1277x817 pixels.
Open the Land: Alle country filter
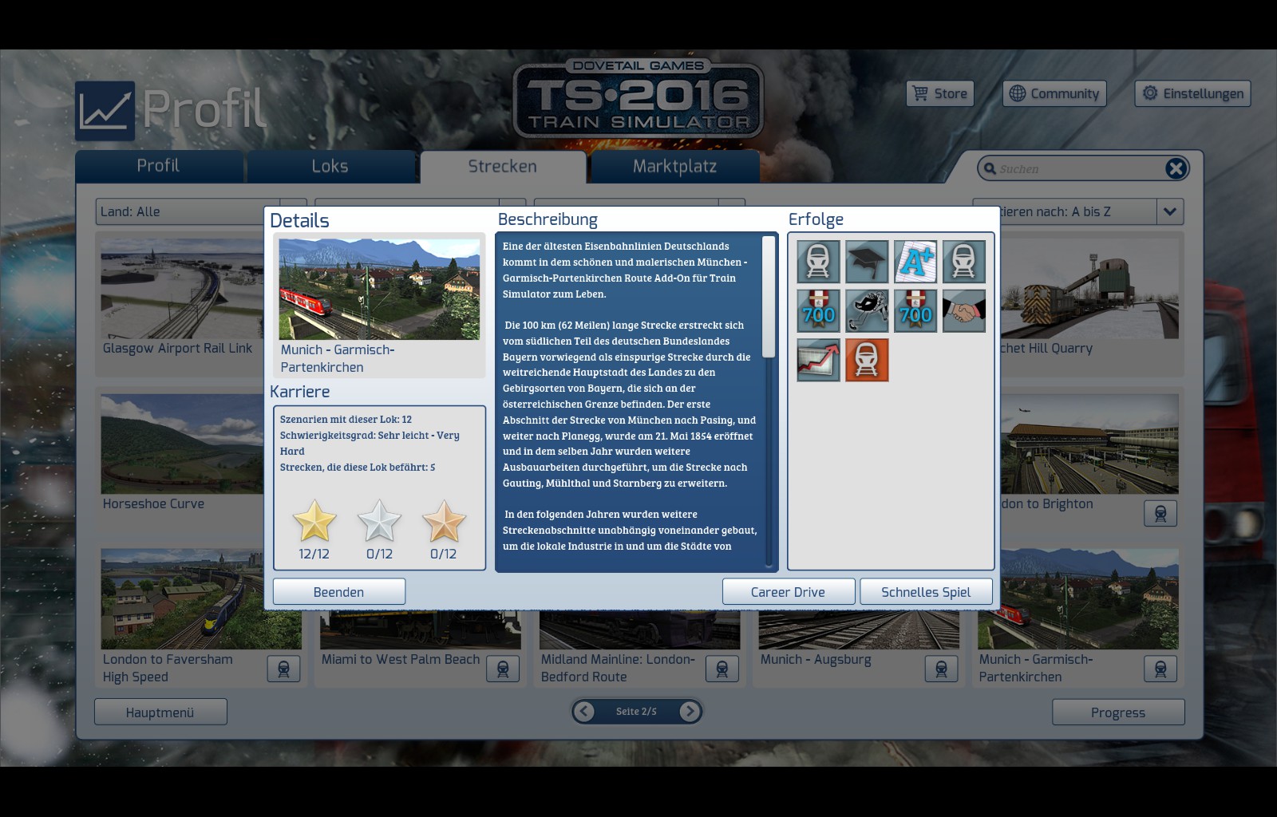click(x=201, y=211)
